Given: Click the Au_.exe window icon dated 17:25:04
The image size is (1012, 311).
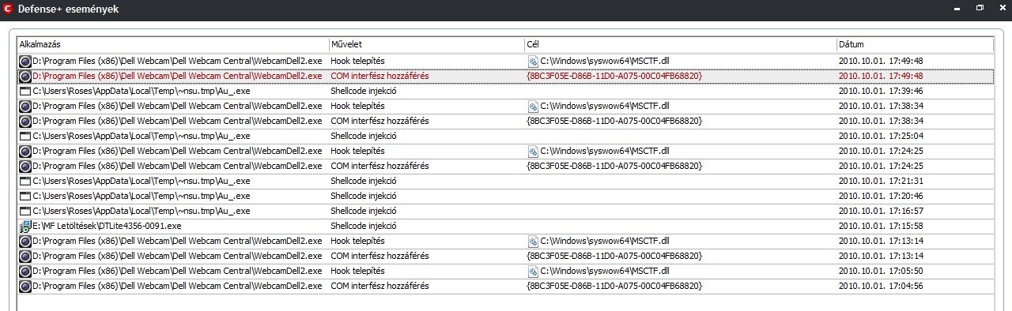Looking at the screenshot, I should (x=25, y=136).
